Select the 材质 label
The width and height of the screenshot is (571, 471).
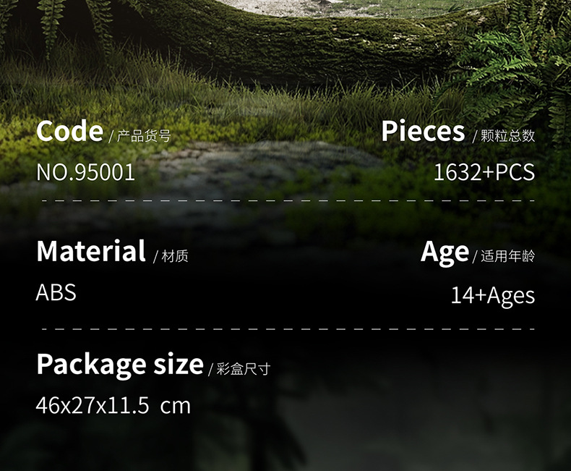pyautogui.click(x=175, y=256)
